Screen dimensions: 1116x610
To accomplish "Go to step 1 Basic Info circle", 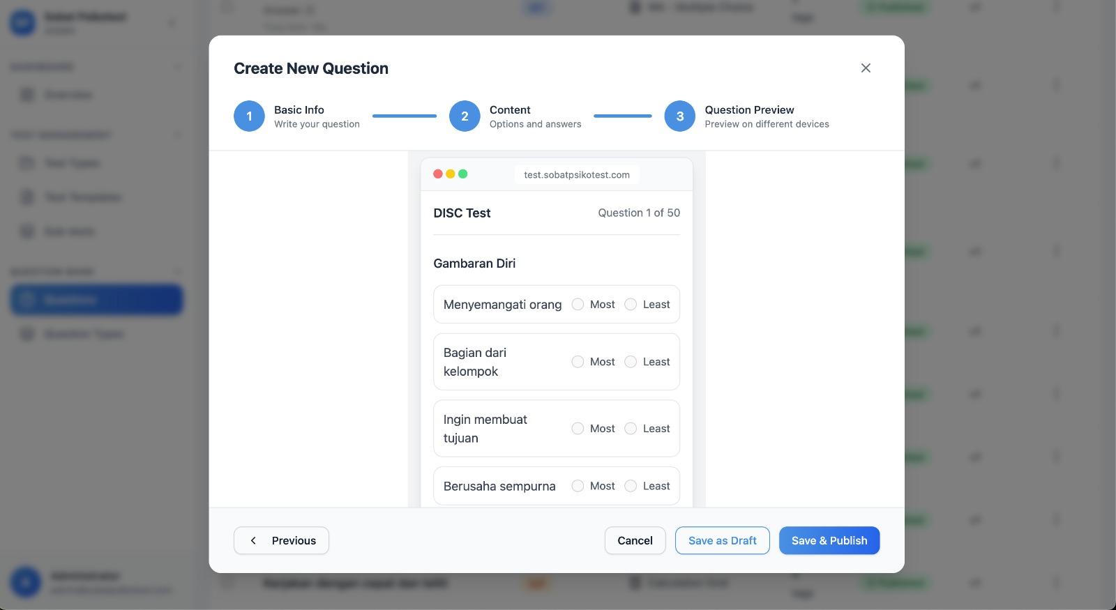I will [x=249, y=116].
